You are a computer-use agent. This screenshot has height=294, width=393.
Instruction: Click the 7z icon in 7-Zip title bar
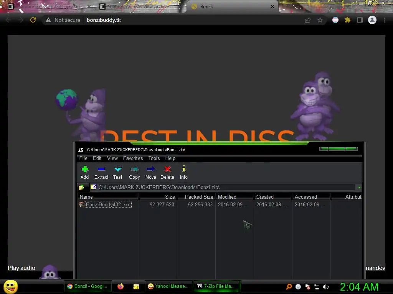tap(81, 150)
